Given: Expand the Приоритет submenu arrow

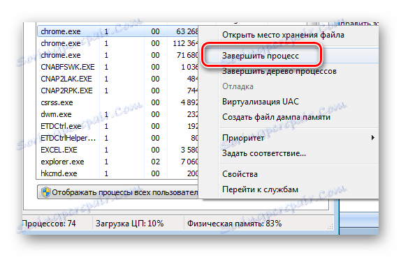Looking at the screenshot, I should pyautogui.click(x=373, y=138).
